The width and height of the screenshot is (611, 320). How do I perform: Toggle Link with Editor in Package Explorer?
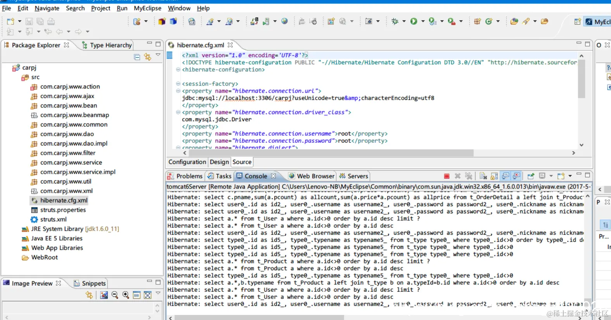(148, 57)
